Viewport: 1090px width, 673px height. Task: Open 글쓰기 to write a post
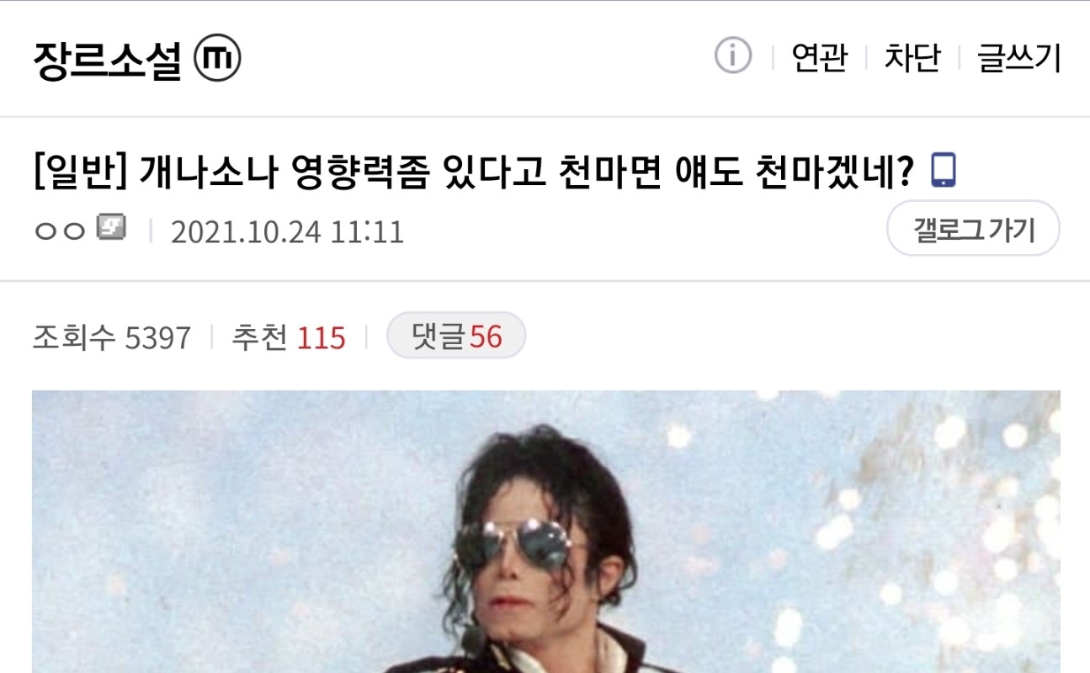click(1018, 58)
